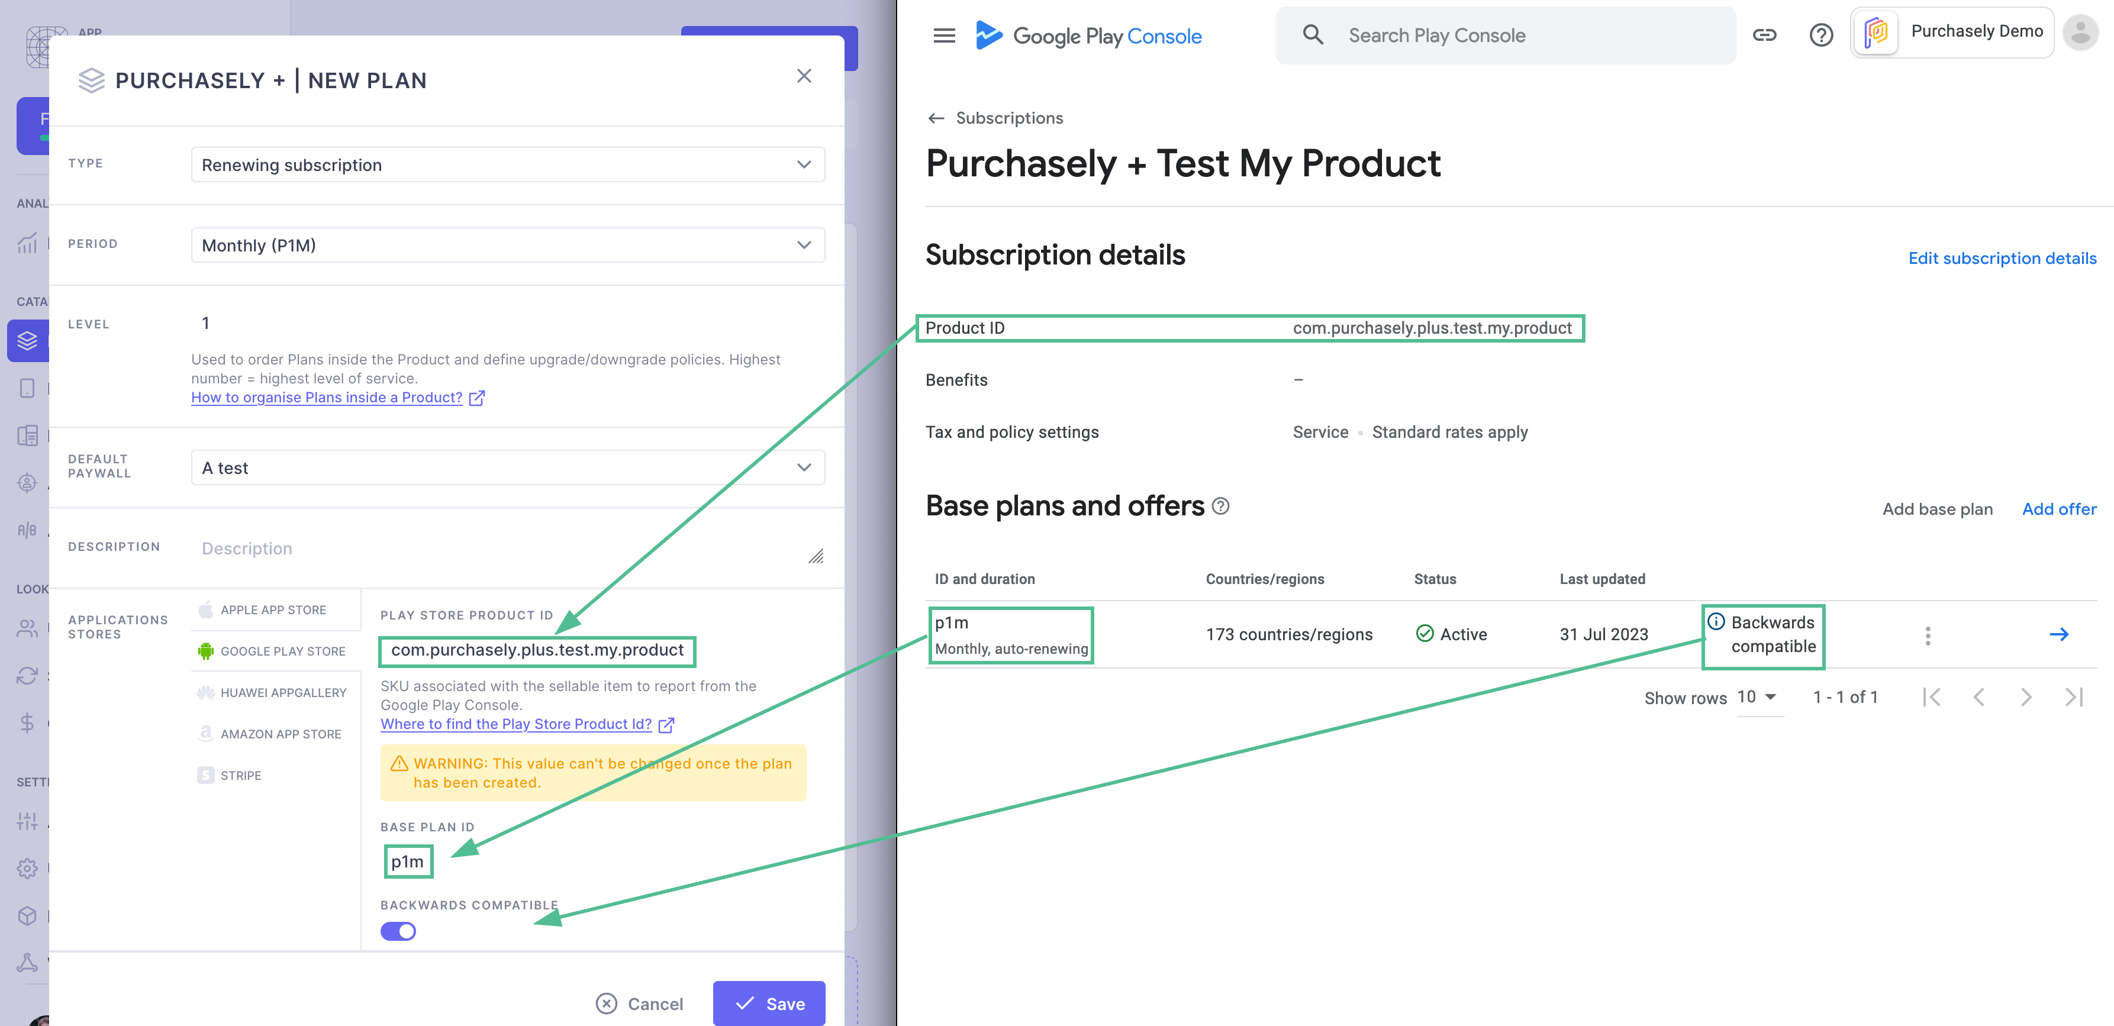Screen dimensions: 2114x1026
Task: Click the Save button
Action: coord(769,1003)
